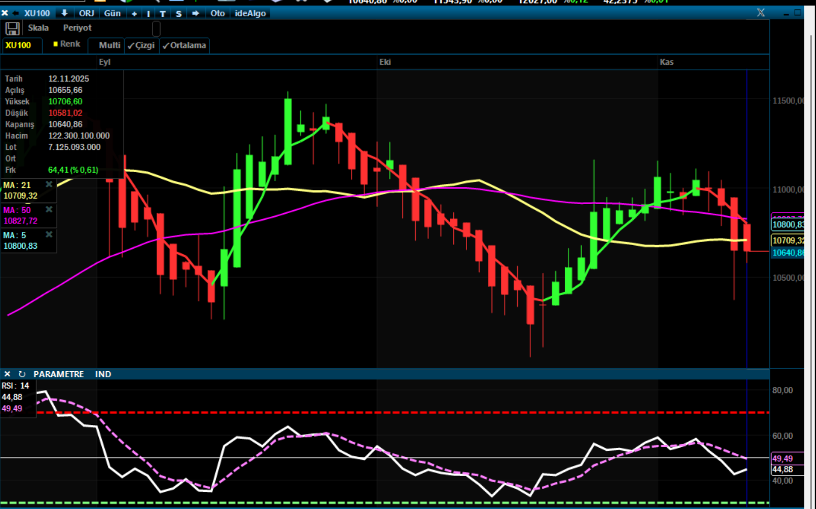Click the yellow Renk color swatch

(56, 44)
